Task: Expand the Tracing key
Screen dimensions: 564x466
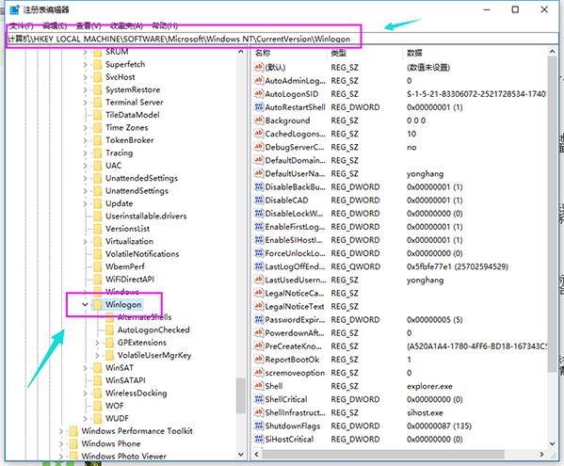Action: [x=85, y=153]
